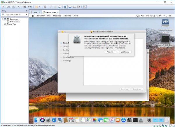175x127 pixels.
Task: Open the Modifica menu
Action: tap(57, 16)
